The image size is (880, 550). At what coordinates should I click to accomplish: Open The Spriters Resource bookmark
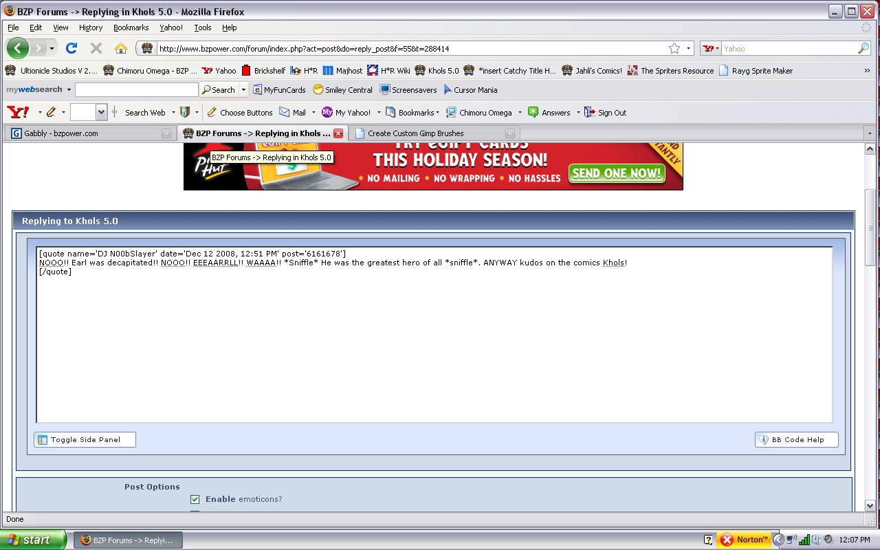point(671,70)
